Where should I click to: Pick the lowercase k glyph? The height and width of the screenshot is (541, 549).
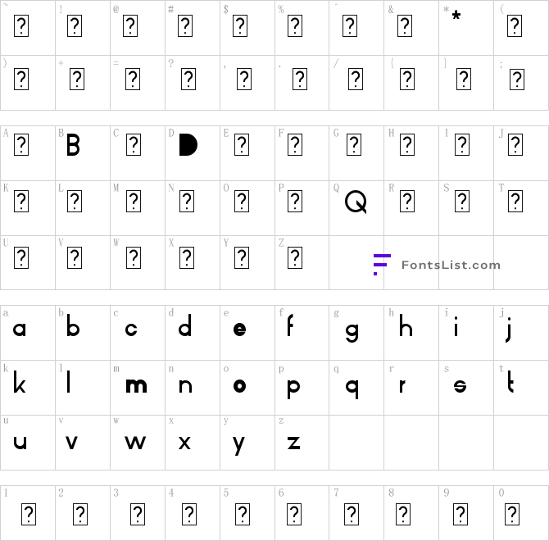point(20,383)
